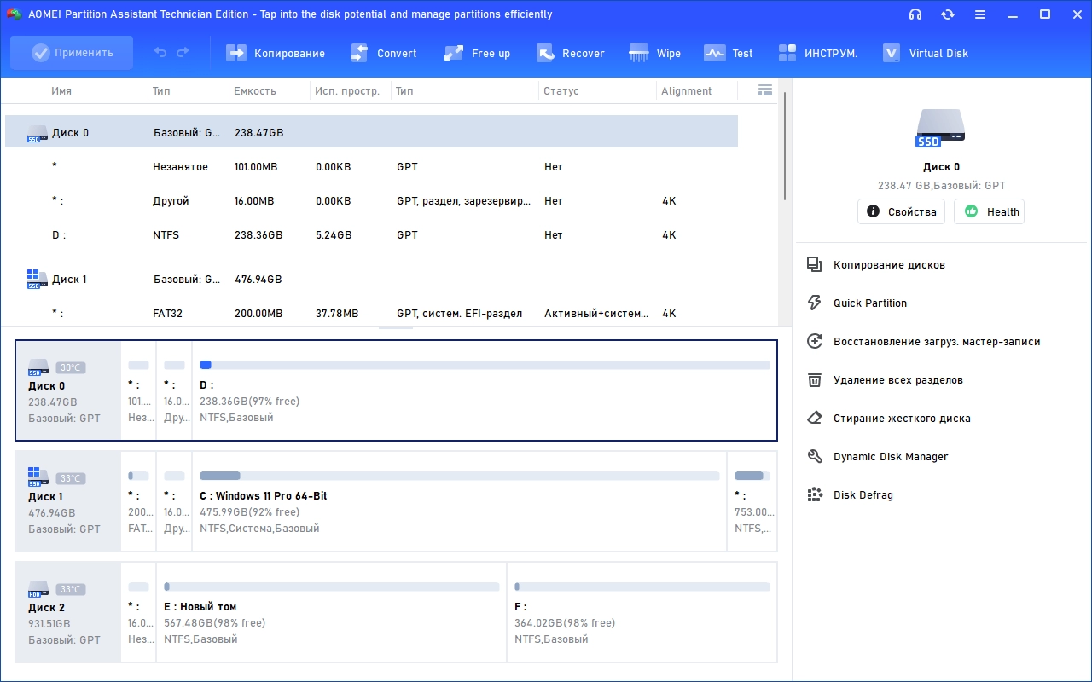
Task: Open the hamburger menu in title bar
Action: (980, 14)
